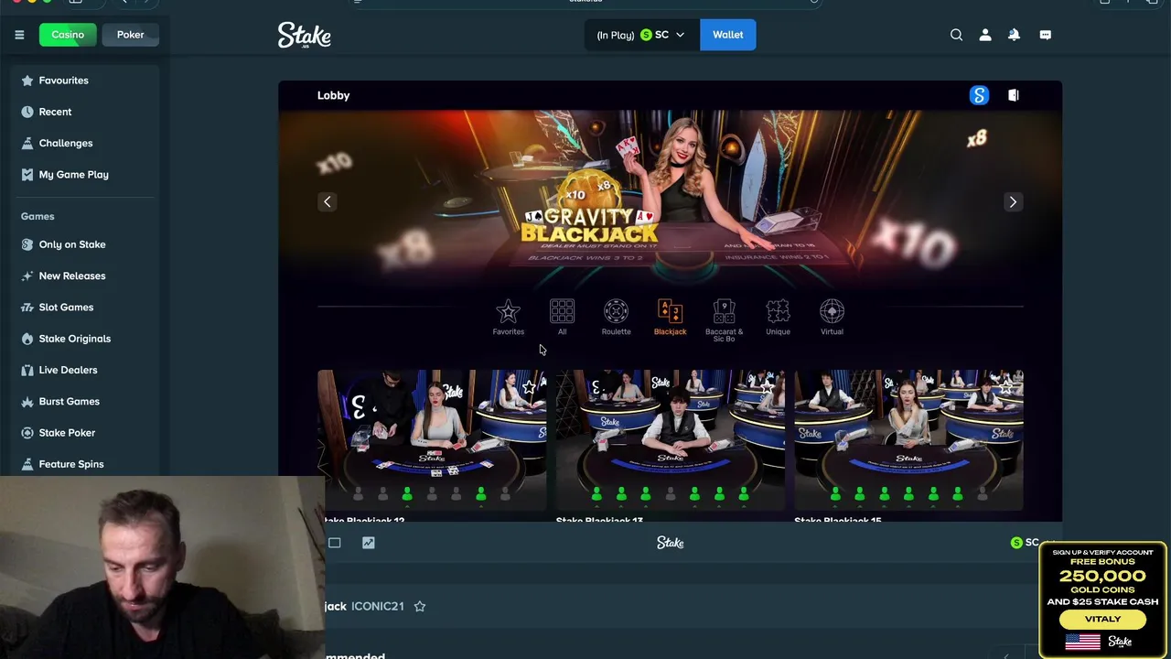Select the Blackjack category
The image size is (1171, 659).
670,318
